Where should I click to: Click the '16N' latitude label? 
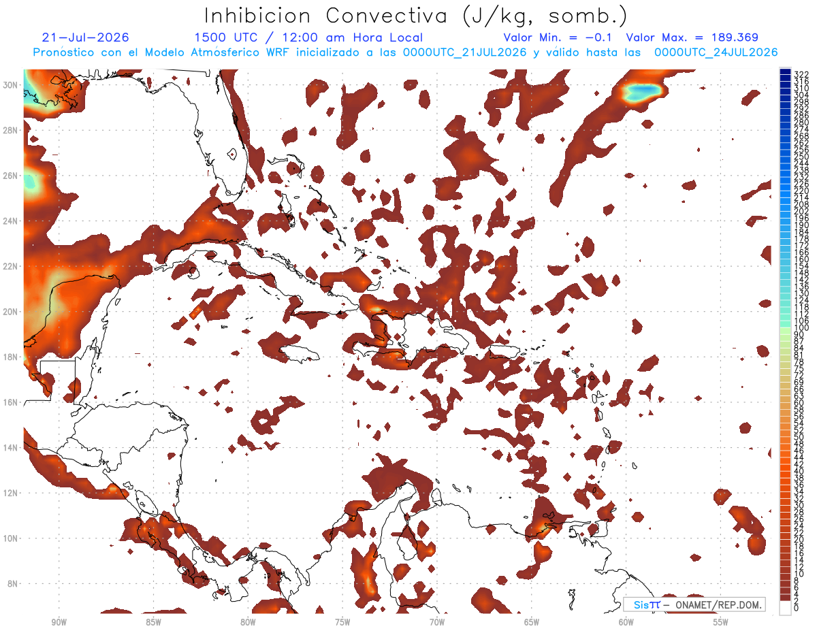pyautogui.click(x=10, y=402)
